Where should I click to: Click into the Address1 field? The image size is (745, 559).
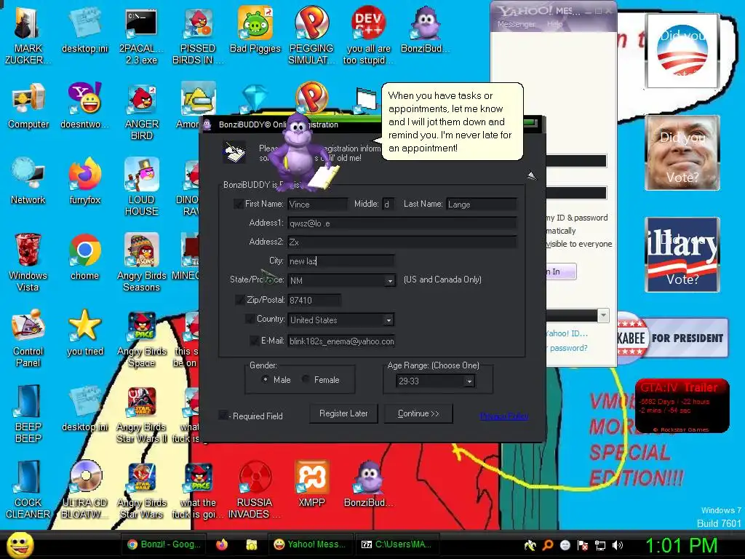[x=402, y=223]
